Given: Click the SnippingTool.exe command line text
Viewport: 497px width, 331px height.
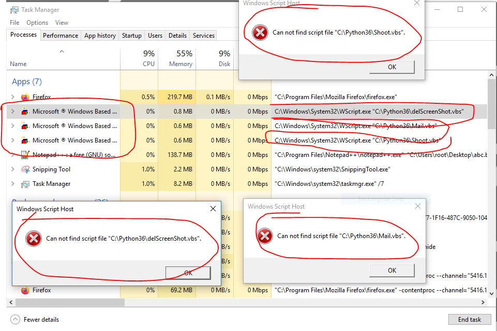Looking at the screenshot, I should 332,169.
